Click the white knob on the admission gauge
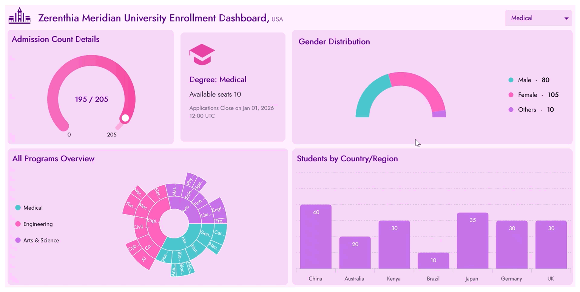 click(125, 118)
